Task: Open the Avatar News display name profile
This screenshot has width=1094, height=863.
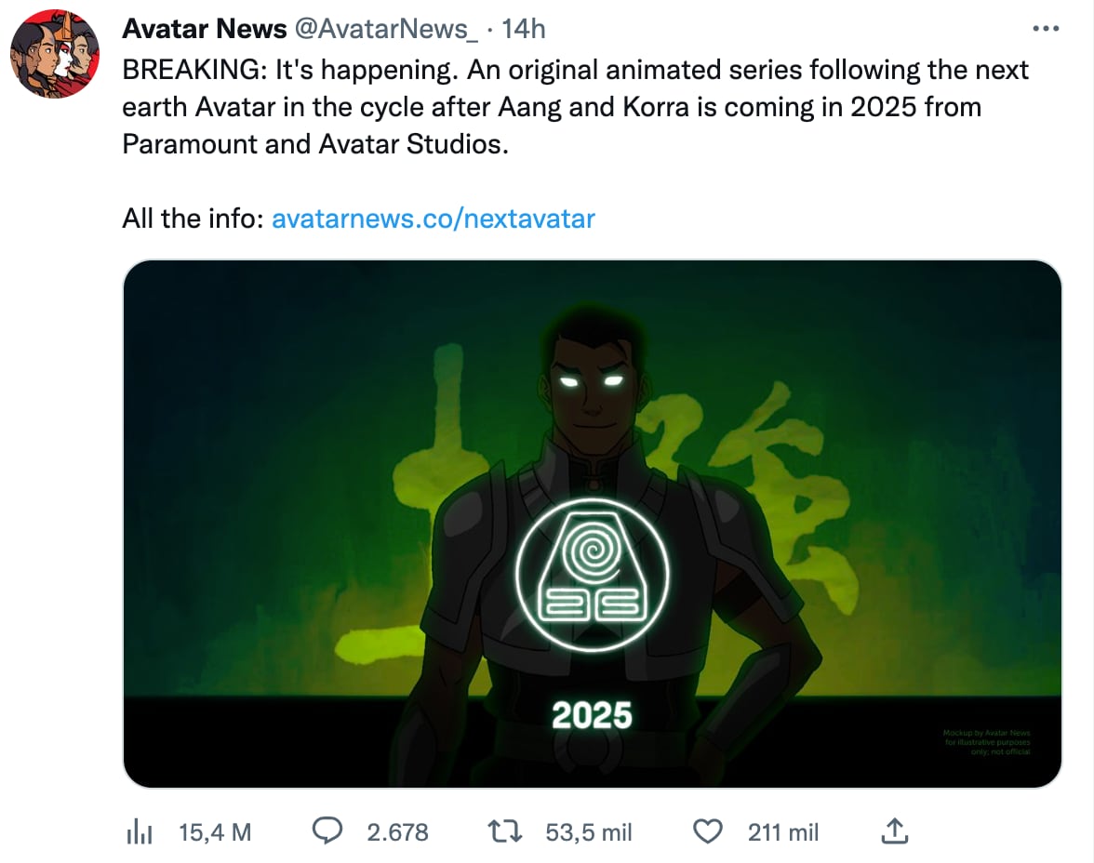Action: pyautogui.click(x=205, y=30)
